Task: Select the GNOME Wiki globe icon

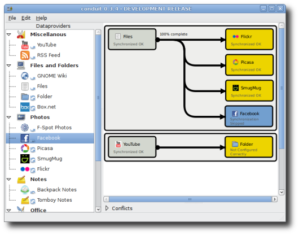Action: 25,76
